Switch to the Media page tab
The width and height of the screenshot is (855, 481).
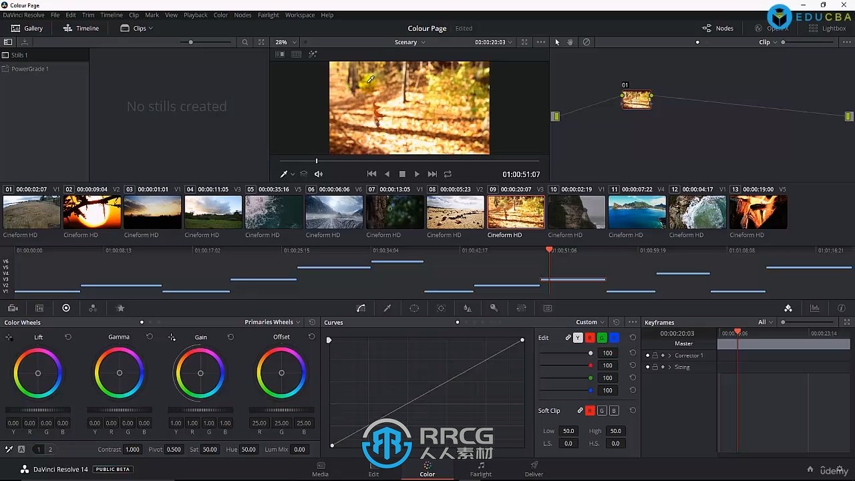(x=320, y=469)
